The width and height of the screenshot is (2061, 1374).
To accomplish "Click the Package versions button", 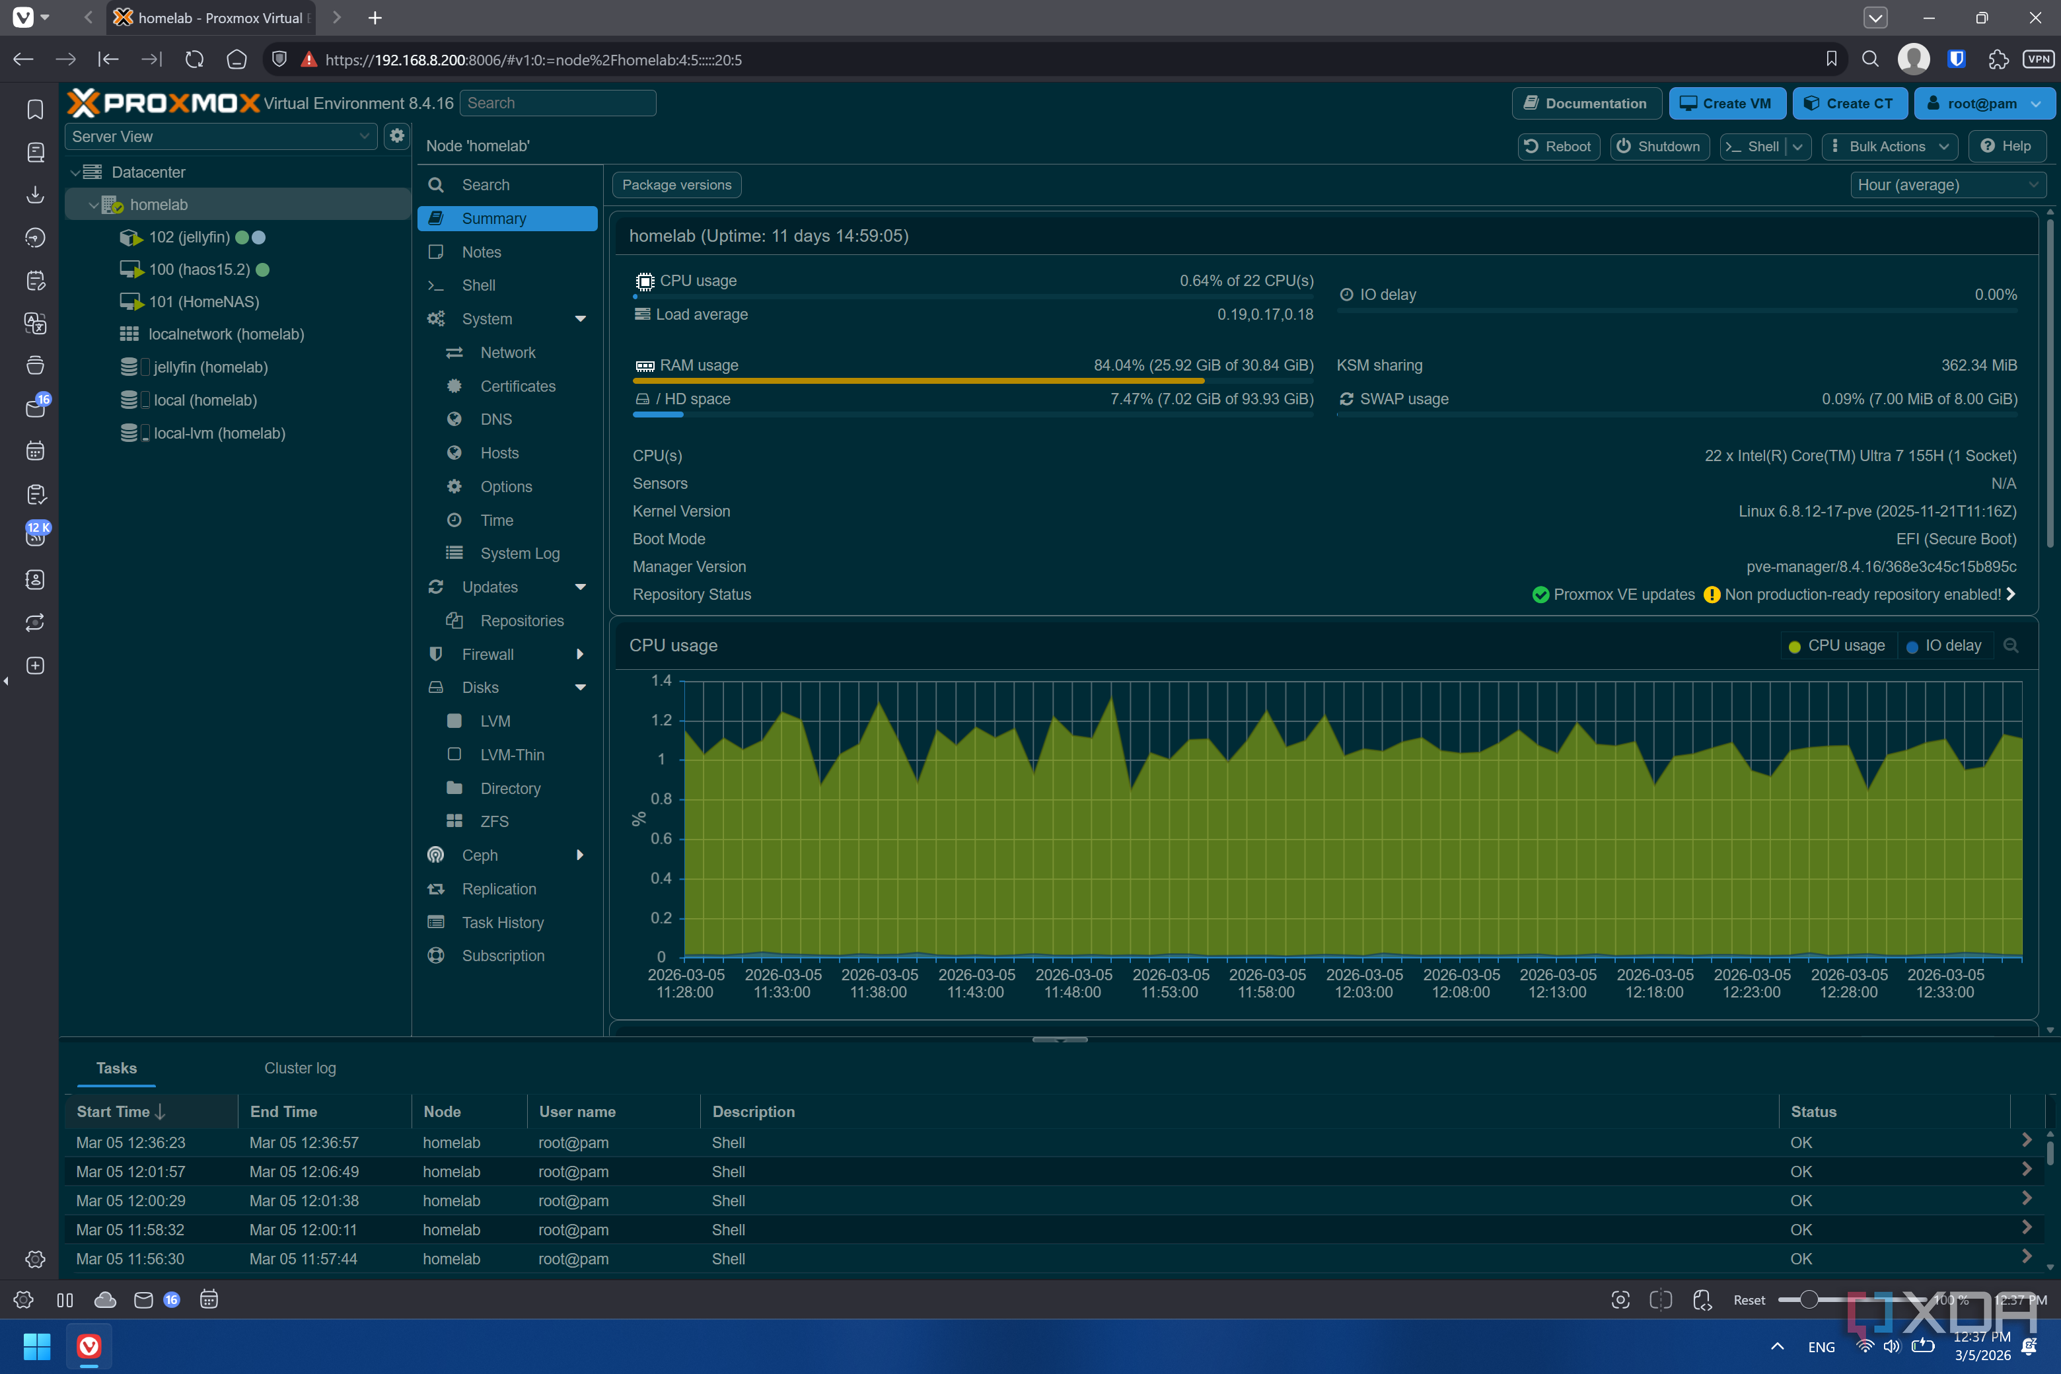I will [x=676, y=185].
